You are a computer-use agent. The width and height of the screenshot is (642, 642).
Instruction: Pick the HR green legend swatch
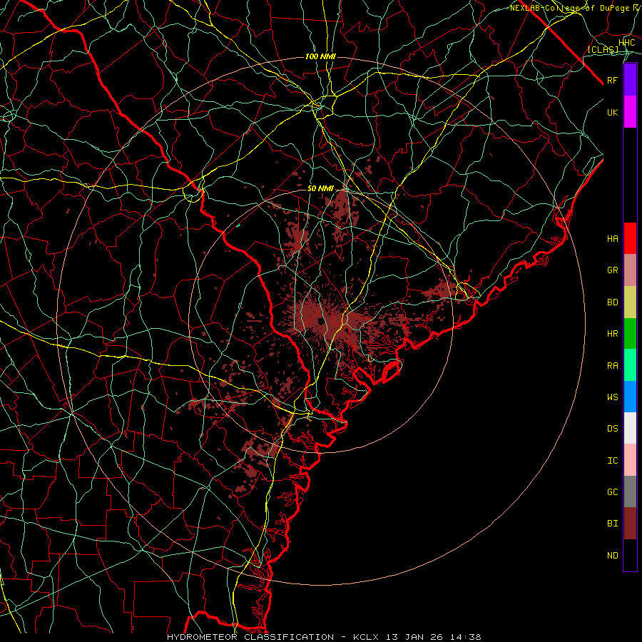pyautogui.click(x=630, y=333)
